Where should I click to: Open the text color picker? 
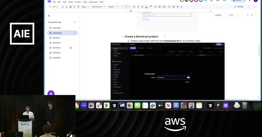click(146, 7)
